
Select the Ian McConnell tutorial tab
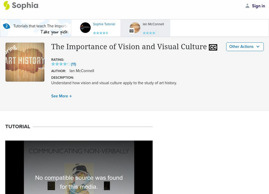point(153,24)
